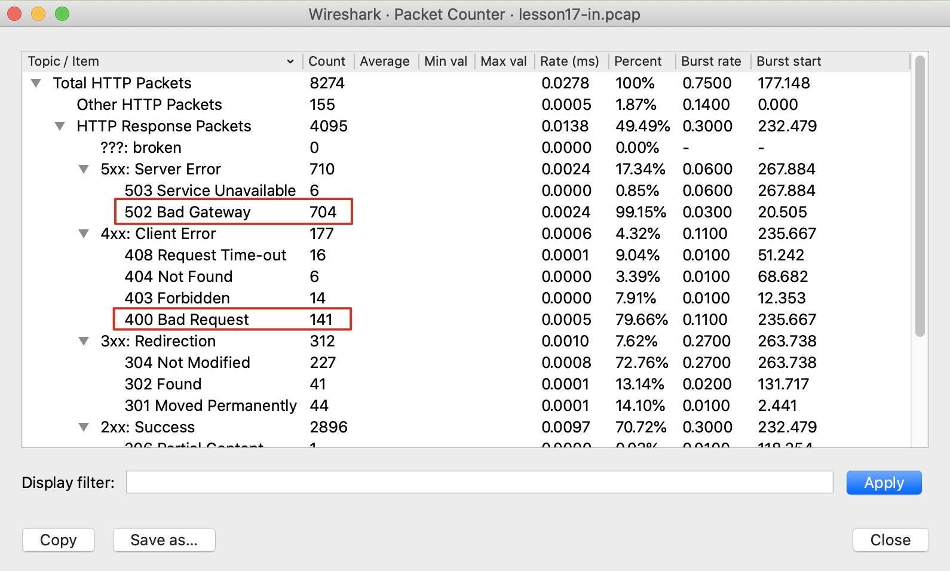This screenshot has height=571, width=950.
Task: Collapse the 4xx: Client Error group
Action: (84, 234)
